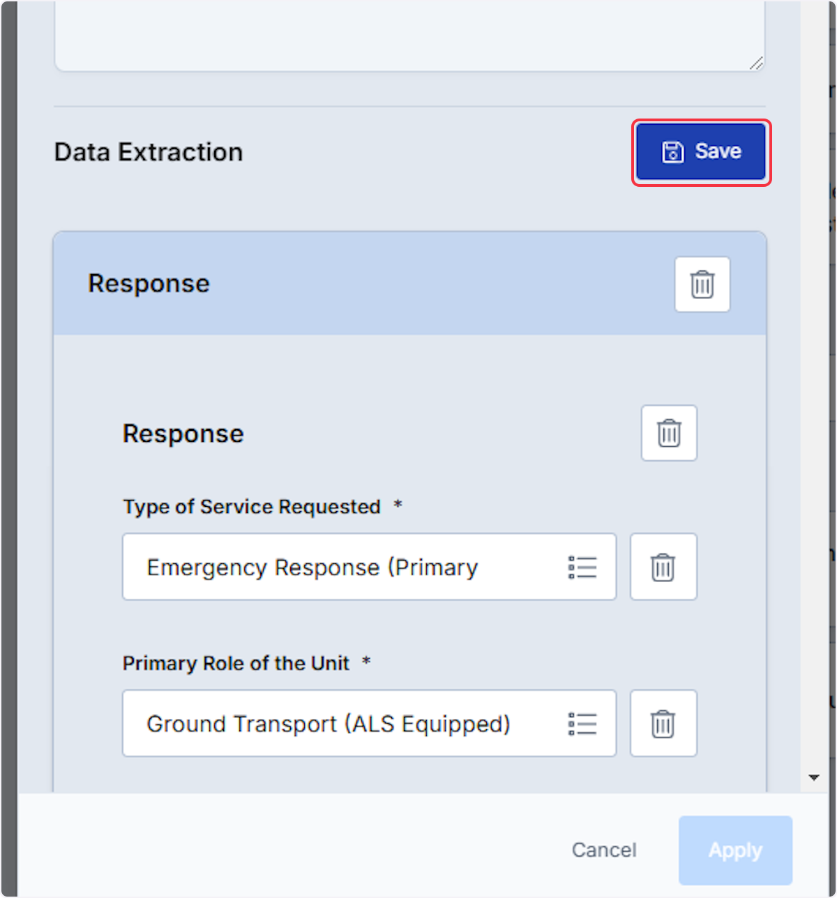This screenshot has height=898, width=837.
Task: Click the floppy disk icon on Save
Action: pos(672,151)
